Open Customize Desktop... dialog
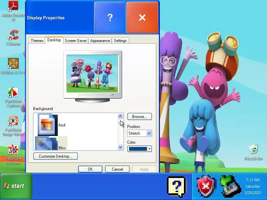Image resolution: width=267 pixels, height=200 pixels. [x=55, y=156]
